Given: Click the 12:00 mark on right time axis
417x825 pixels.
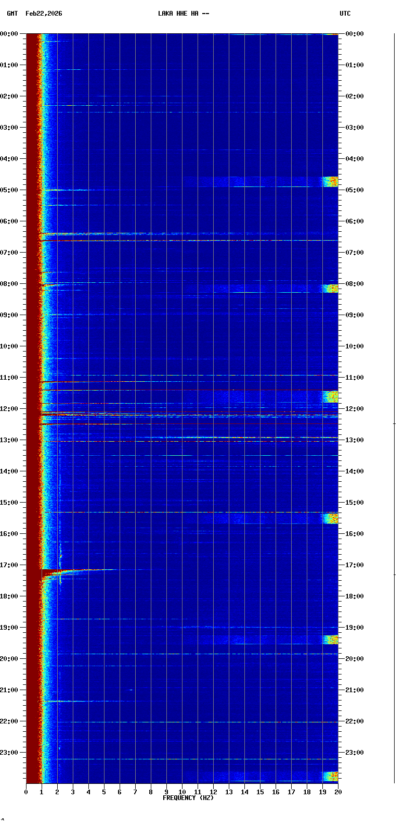Looking at the screenshot, I should [355, 409].
